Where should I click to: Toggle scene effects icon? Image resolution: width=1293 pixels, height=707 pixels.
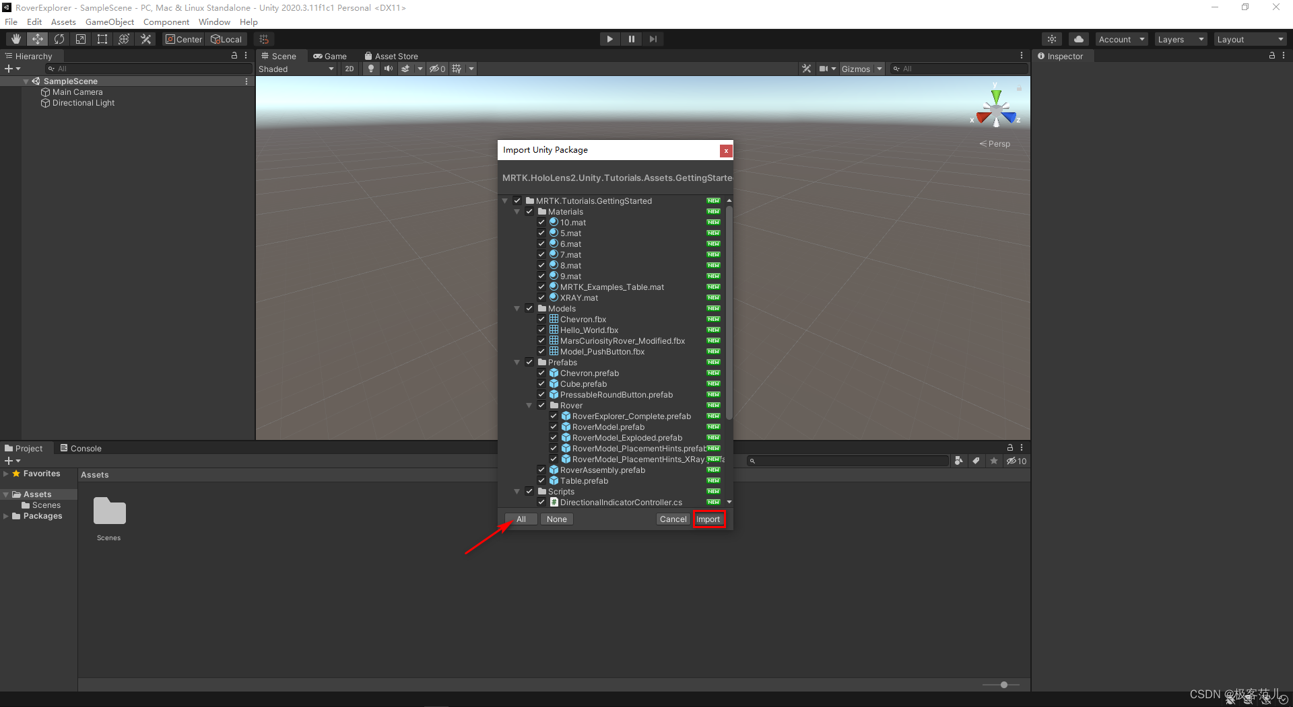[x=405, y=69]
